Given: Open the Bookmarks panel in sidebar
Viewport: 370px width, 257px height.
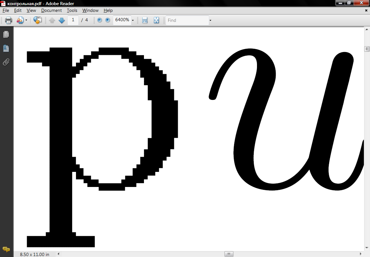Looking at the screenshot, I should 6,49.
